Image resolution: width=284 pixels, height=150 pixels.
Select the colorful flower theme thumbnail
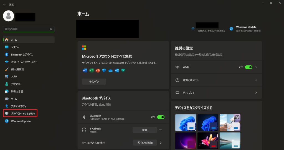click(208, 141)
